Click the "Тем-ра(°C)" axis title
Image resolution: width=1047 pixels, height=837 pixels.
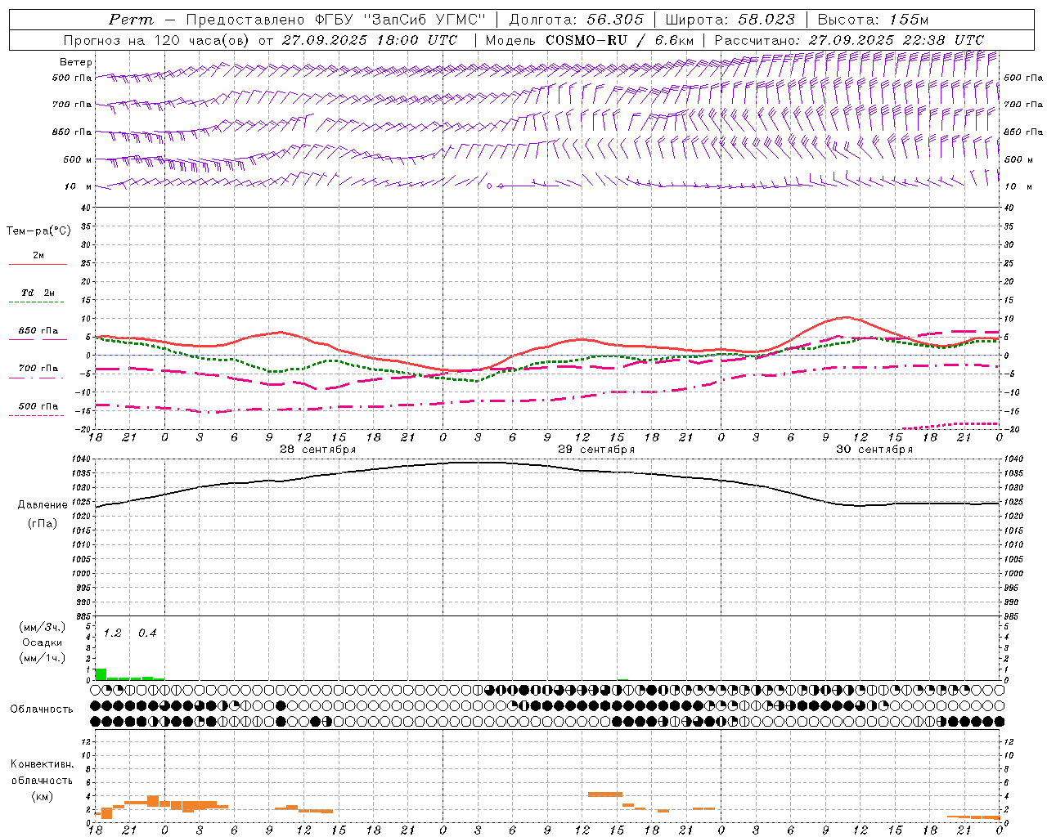click(38, 231)
